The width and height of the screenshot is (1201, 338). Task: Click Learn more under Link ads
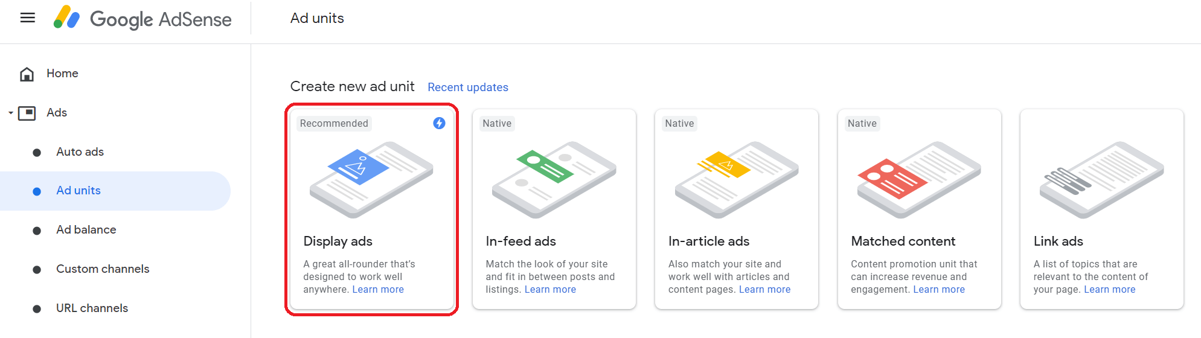[x=1109, y=290]
